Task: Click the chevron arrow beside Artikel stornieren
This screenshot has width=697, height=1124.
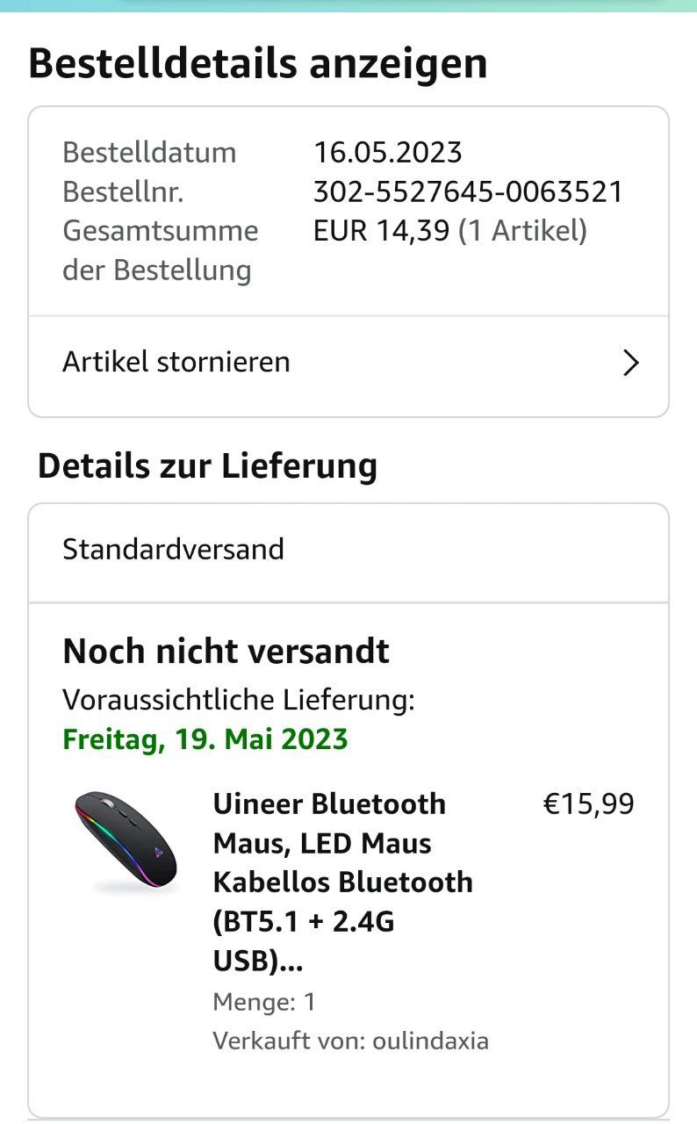Action: [x=630, y=363]
